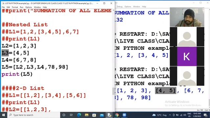The height and width of the screenshot is (118, 210).
Task: Click the Windows Start button
Action: [4, 115]
